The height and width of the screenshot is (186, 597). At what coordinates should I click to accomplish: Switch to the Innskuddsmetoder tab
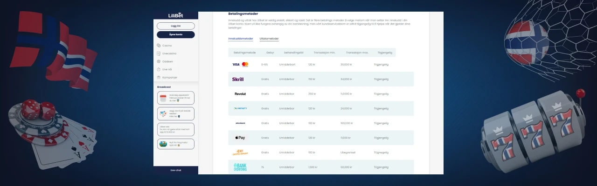(241, 39)
